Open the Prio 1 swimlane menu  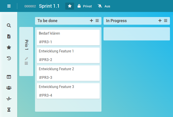click(26, 63)
